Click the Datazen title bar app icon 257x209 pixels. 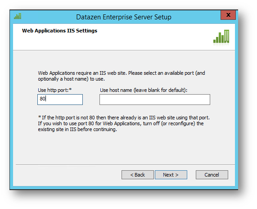coord(18,16)
